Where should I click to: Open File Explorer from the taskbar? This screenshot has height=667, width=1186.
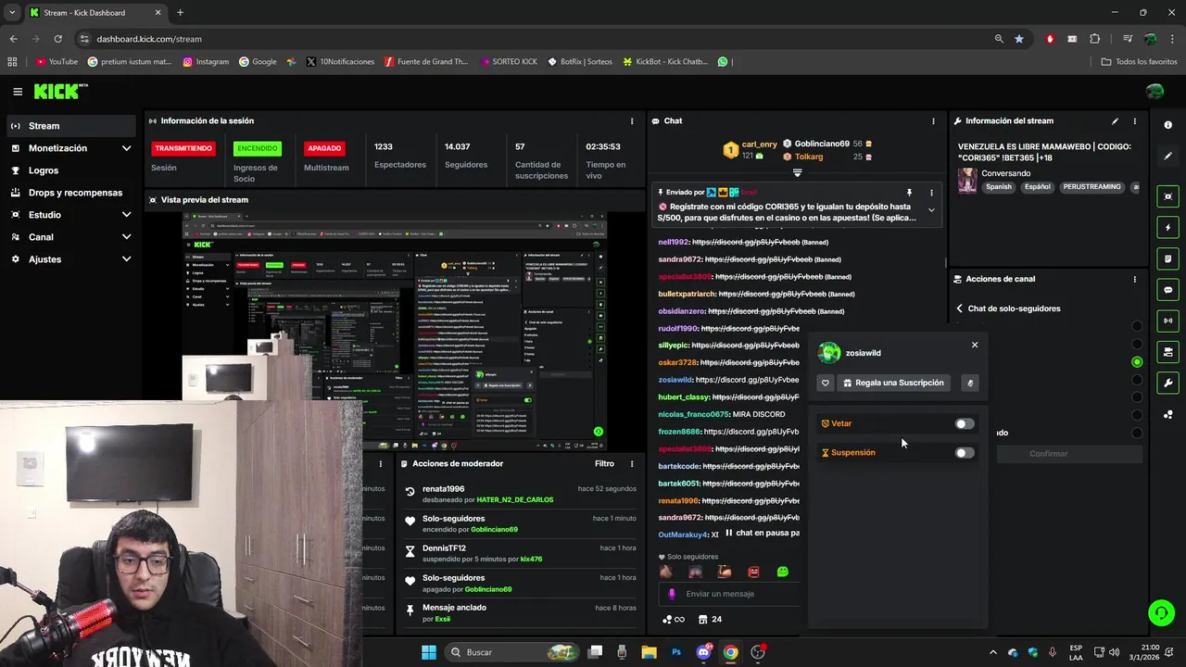pos(649,652)
